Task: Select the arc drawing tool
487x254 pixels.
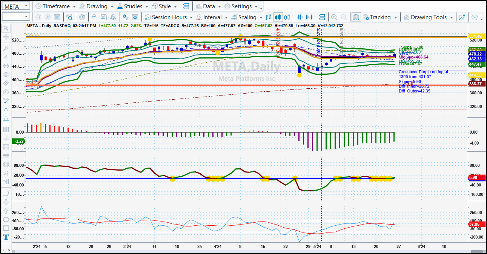Action: pos(6,193)
